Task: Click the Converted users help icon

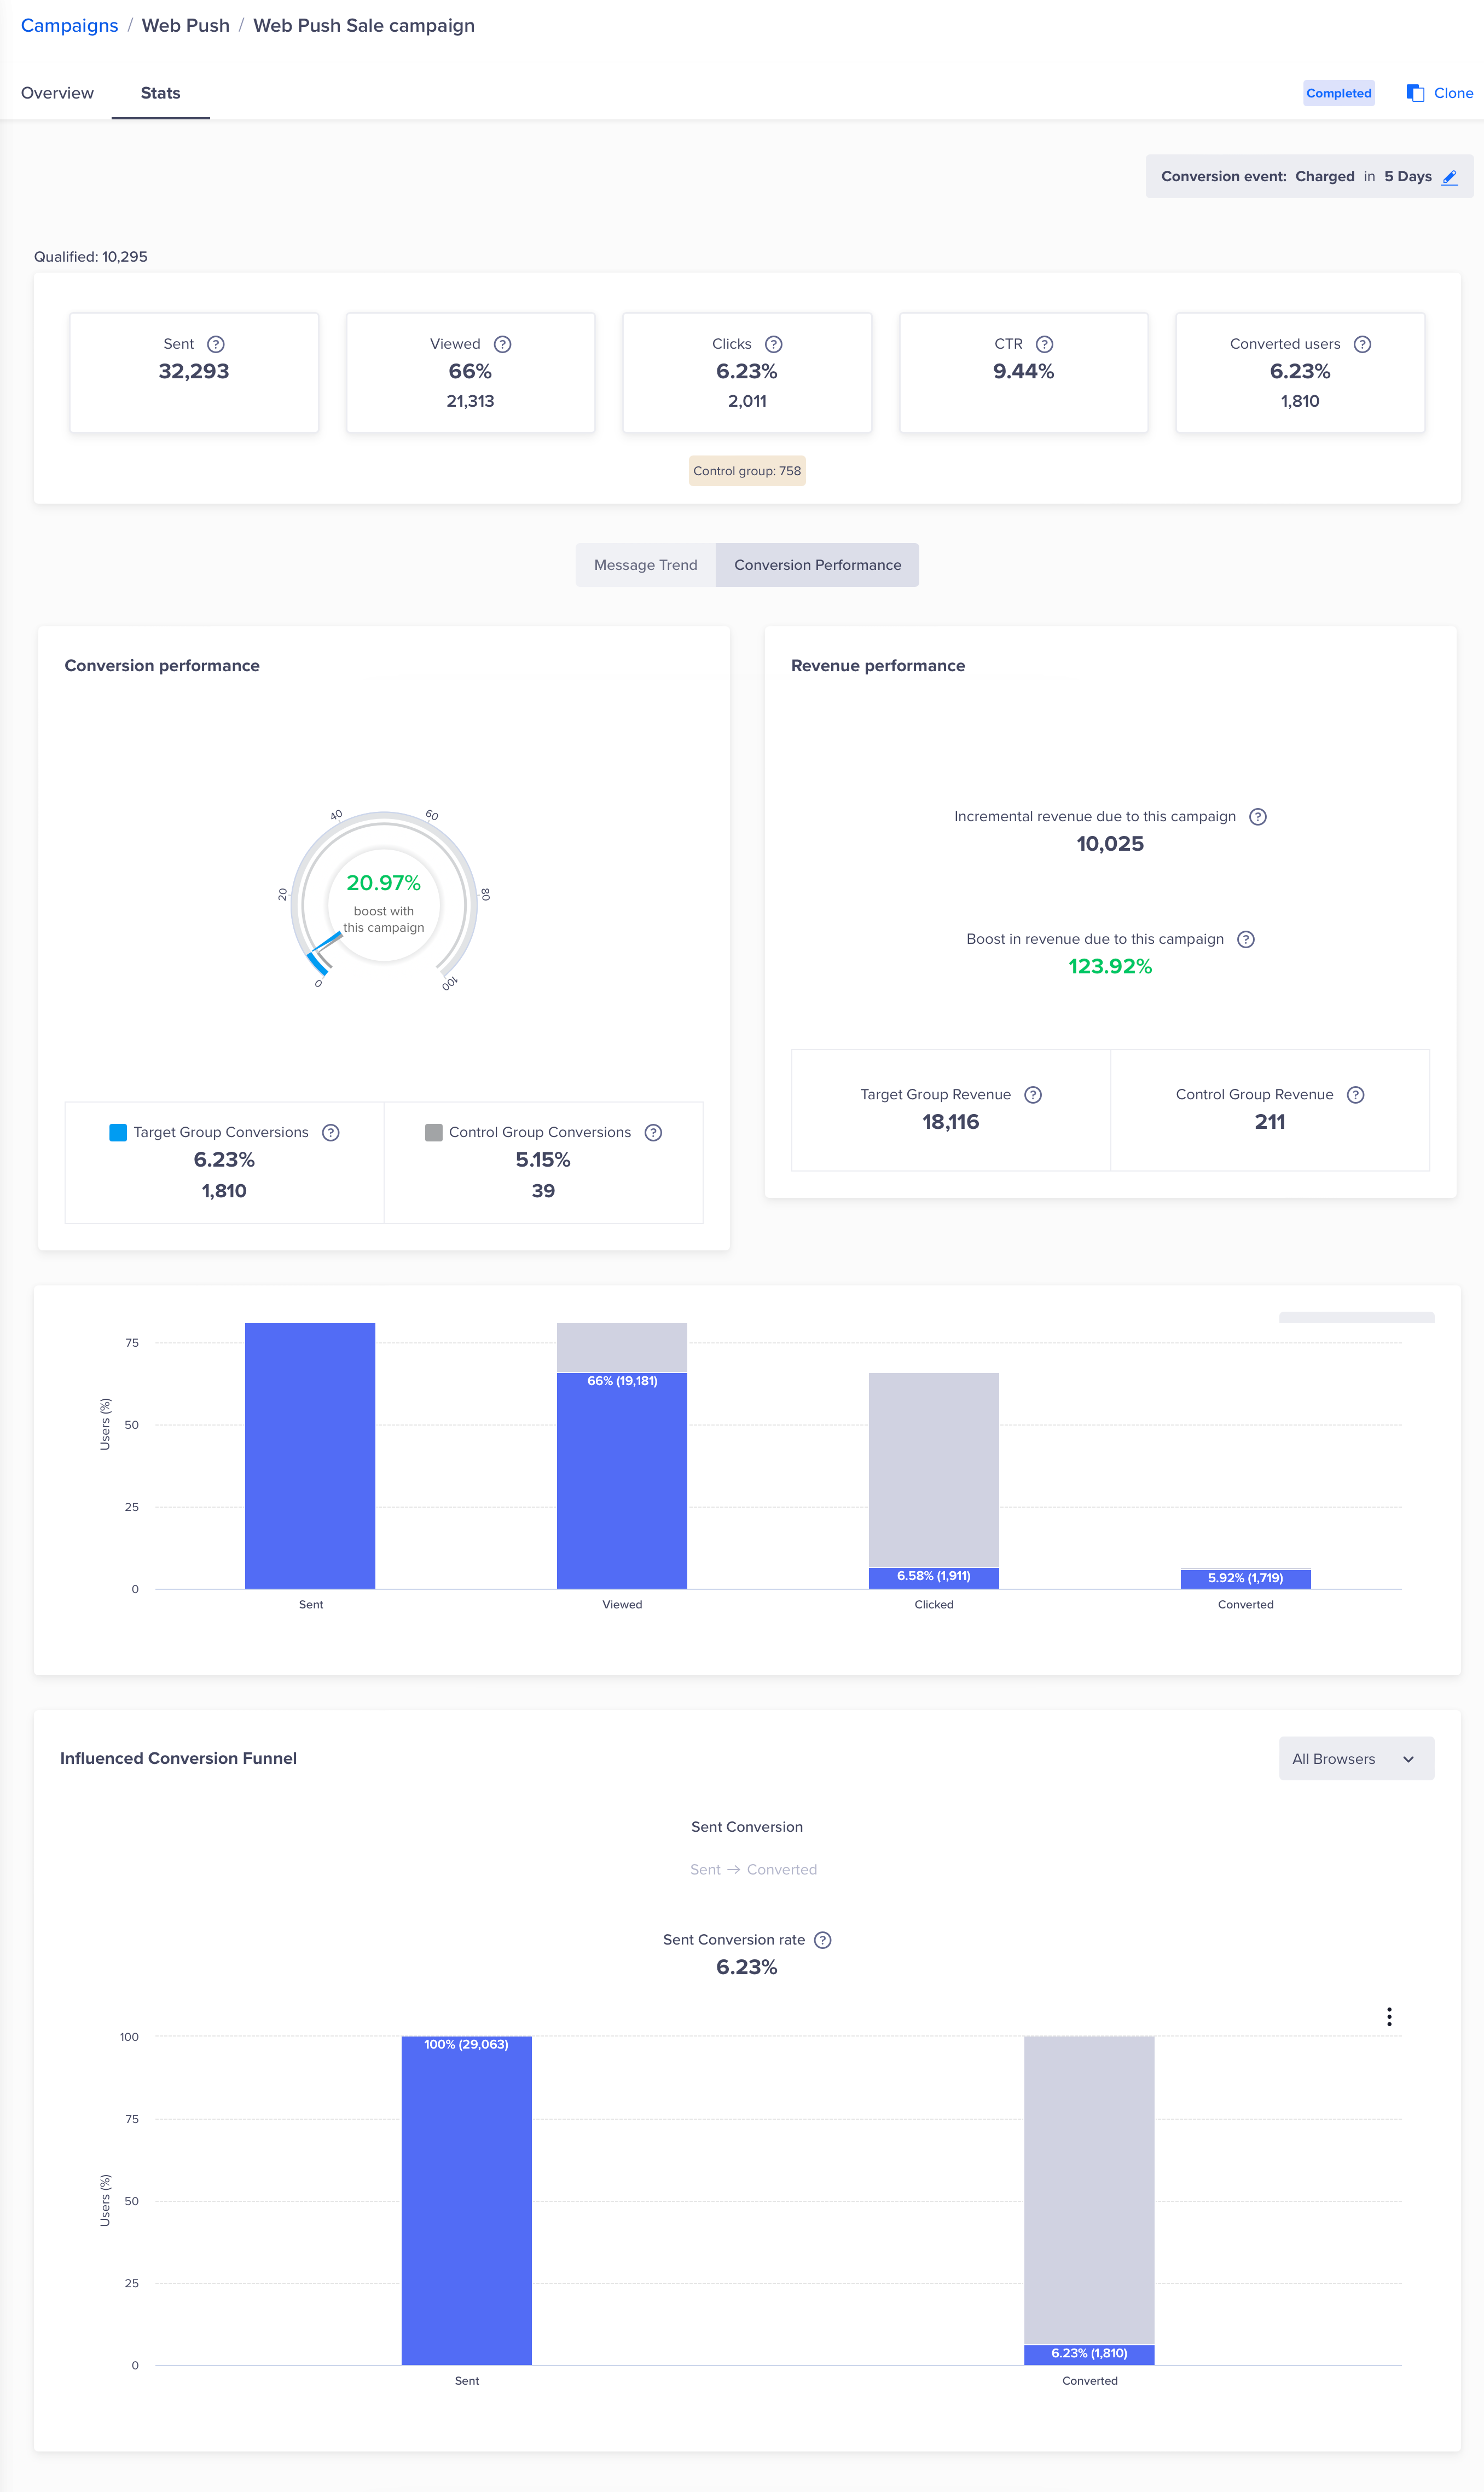Action: [x=1362, y=344]
